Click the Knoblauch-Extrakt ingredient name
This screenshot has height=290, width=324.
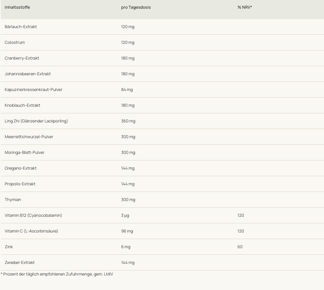[x=22, y=105]
